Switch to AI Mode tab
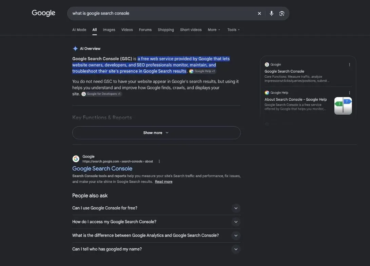The image size is (370, 266). pos(79,30)
